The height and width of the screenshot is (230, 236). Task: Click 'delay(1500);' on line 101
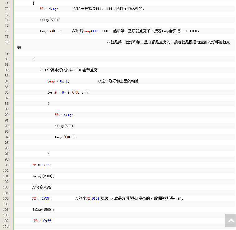(43, 176)
